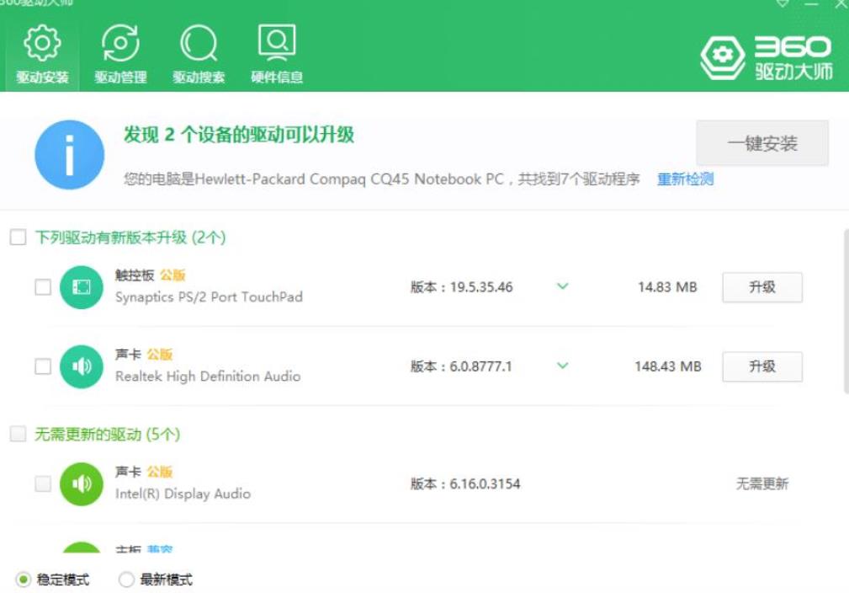This screenshot has width=849, height=593.
Task: Click the vertical scrollbar of driver list
Action: 846,311
